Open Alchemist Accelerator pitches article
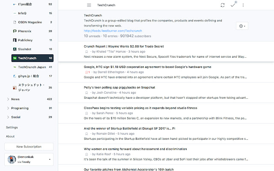 coord(128,169)
